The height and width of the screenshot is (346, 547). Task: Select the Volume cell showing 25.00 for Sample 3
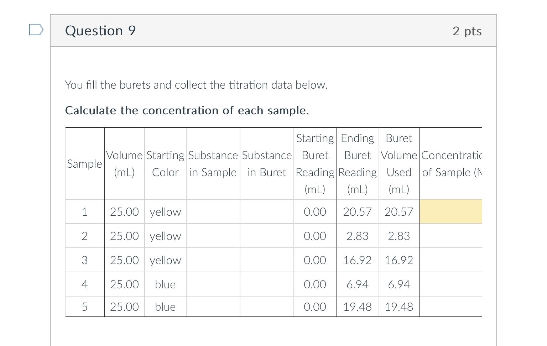124,260
